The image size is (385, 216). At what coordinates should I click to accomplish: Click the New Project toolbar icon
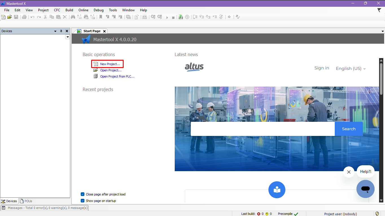(x=3, y=17)
